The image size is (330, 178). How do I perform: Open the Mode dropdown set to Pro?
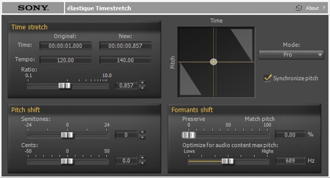click(x=291, y=55)
